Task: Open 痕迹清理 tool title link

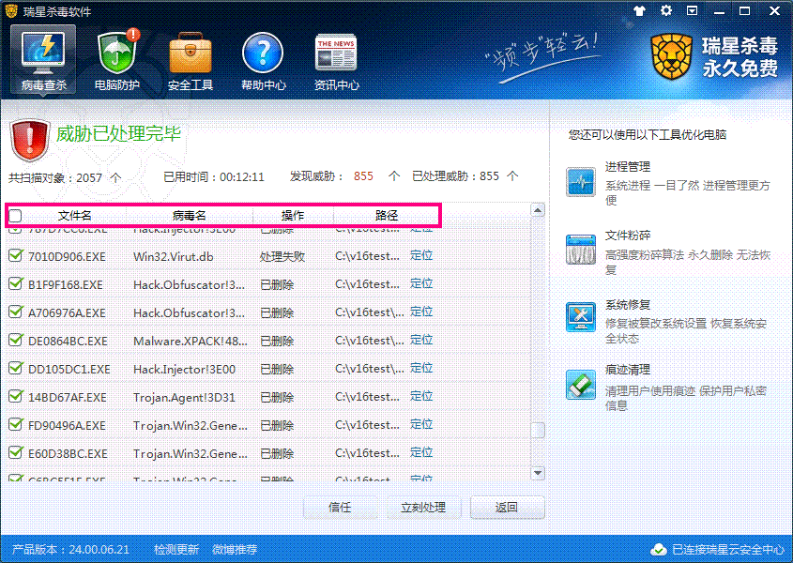Action: [x=628, y=370]
